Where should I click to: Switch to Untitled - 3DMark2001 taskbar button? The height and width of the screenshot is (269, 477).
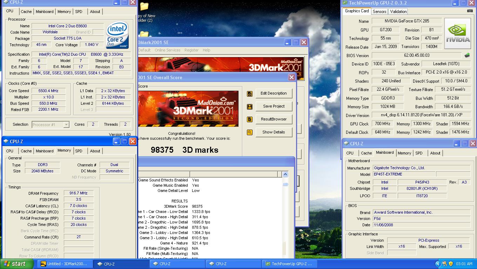click(x=65, y=264)
